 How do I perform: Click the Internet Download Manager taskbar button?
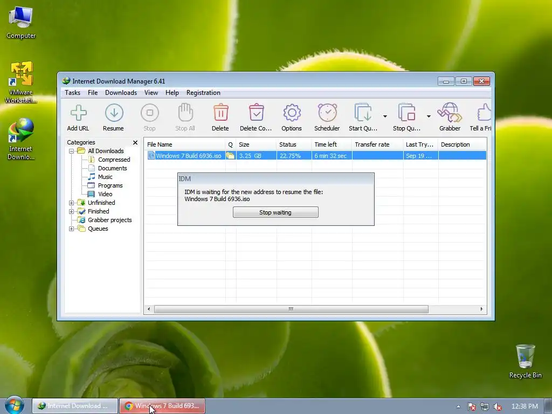click(x=75, y=406)
